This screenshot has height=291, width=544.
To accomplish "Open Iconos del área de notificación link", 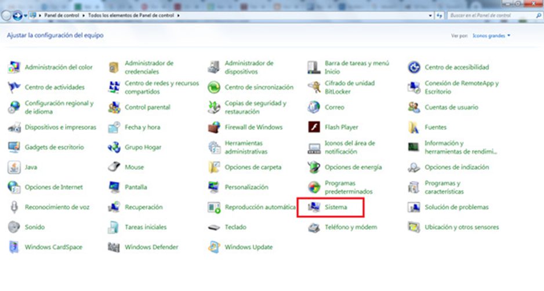I will point(350,147).
